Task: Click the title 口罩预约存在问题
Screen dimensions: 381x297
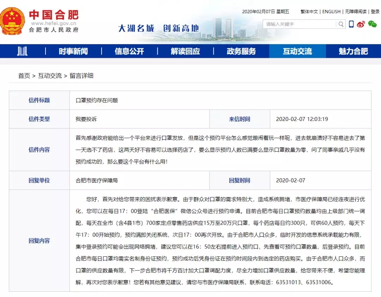Action: click(97, 101)
